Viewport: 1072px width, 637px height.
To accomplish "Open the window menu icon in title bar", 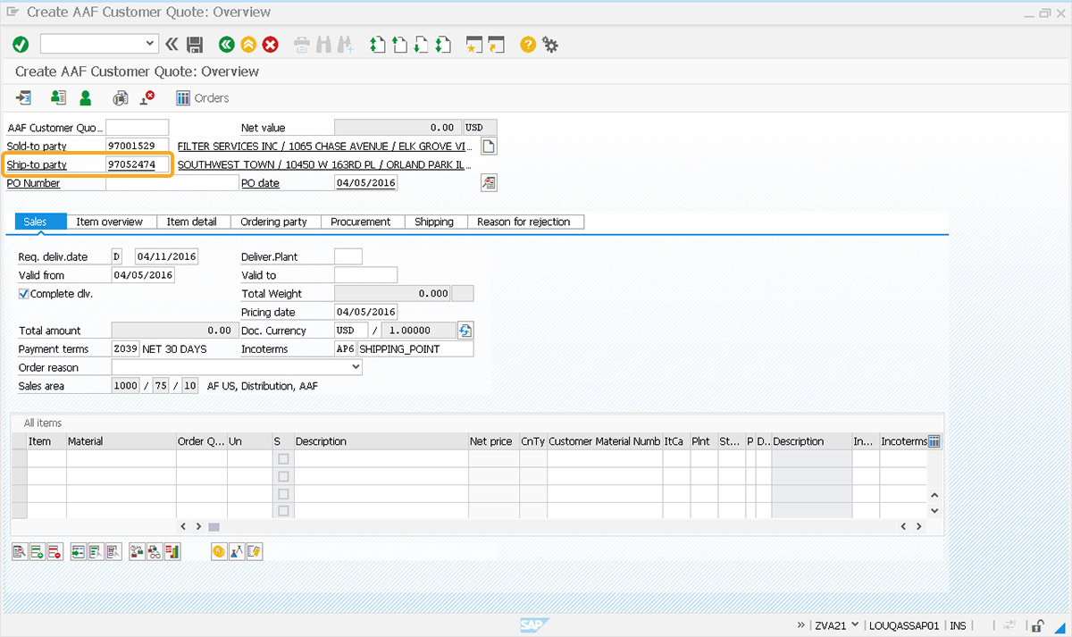I will coord(13,13).
